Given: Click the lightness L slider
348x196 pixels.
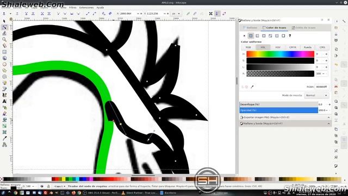Looking at the screenshot, I should click(x=281, y=67).
